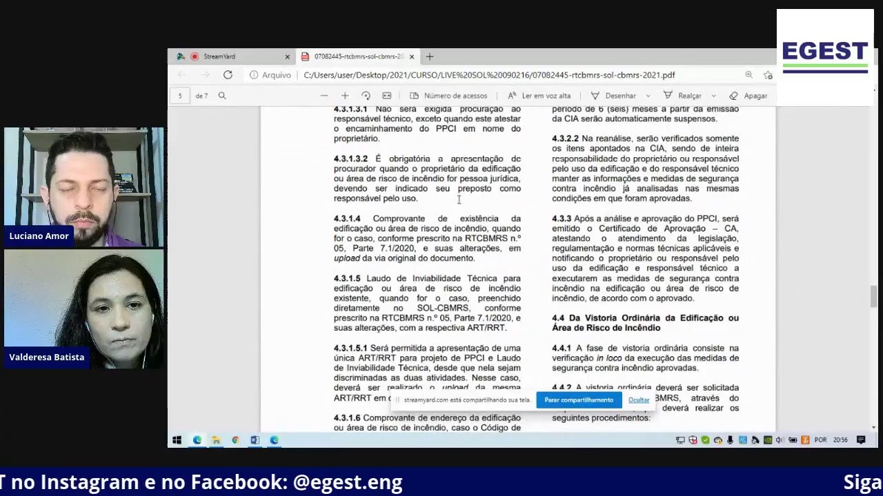The height and width of the screenshot is (496, 883).
Task: Activate the Desenhar drawing tool
Action: tap(613, 96)
